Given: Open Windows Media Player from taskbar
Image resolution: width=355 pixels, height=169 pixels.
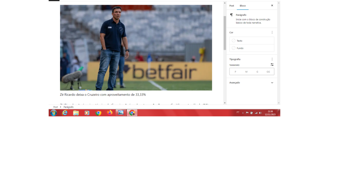Looking at the screenshot, I should (x=87, y=113).
